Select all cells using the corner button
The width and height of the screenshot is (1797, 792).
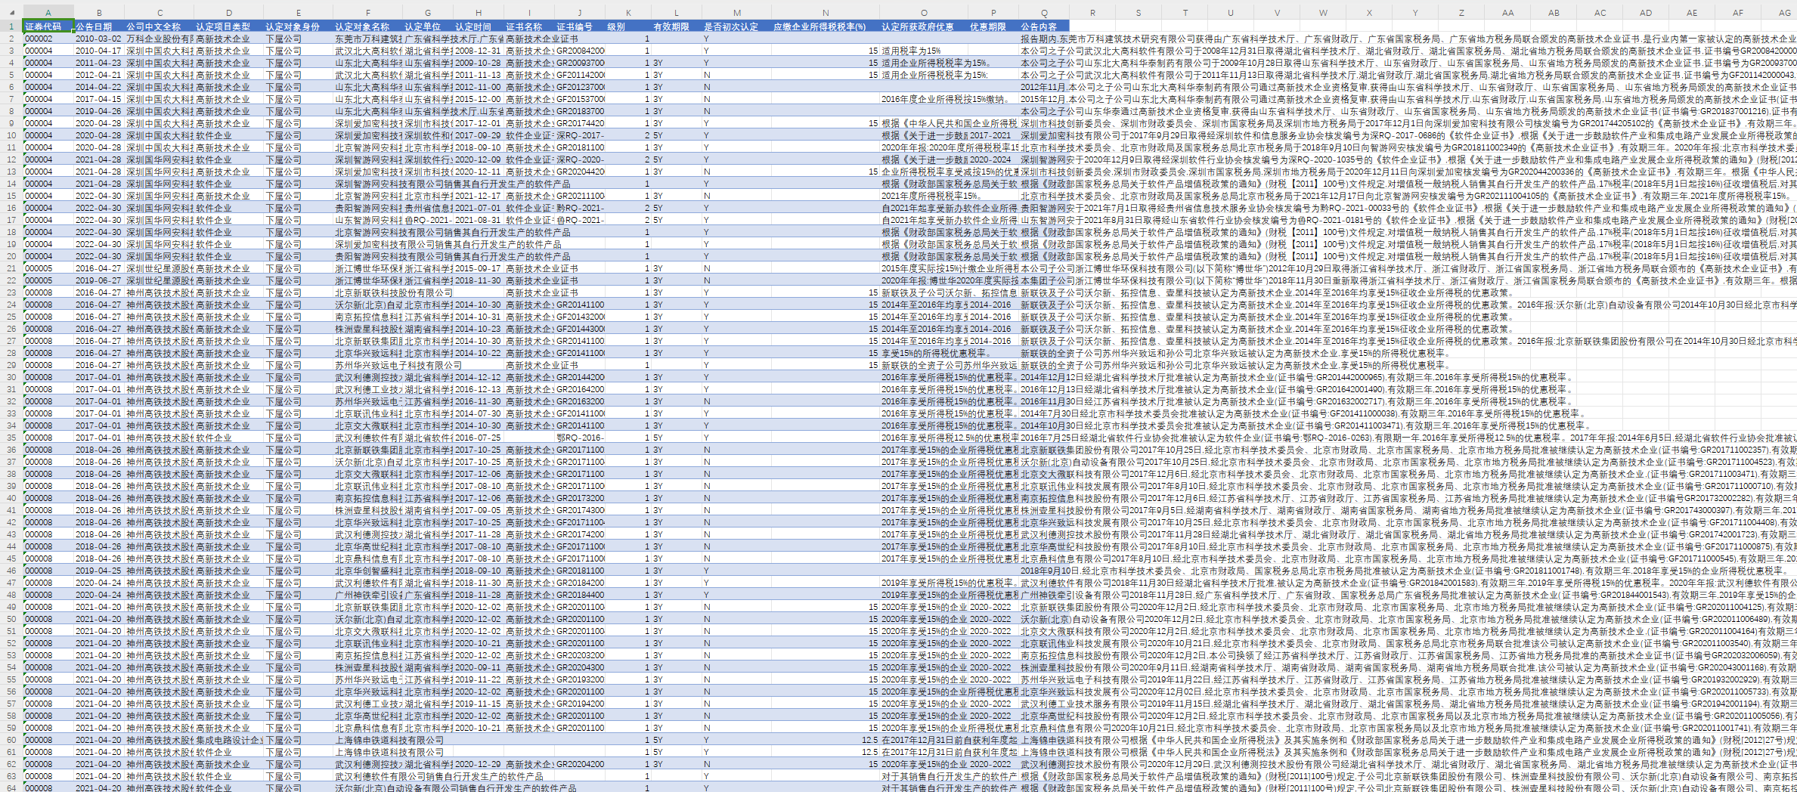11,13
